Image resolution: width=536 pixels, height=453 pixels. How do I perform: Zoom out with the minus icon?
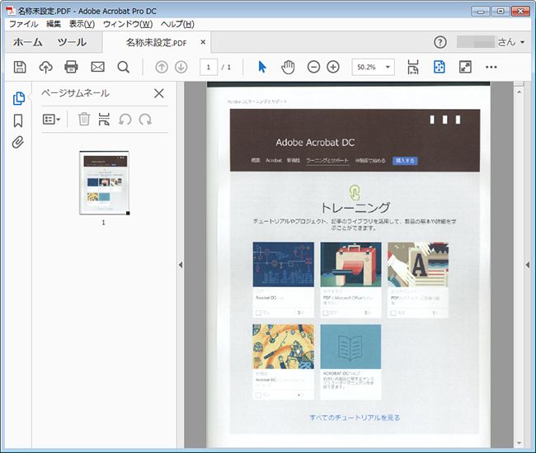coord(313,67)
